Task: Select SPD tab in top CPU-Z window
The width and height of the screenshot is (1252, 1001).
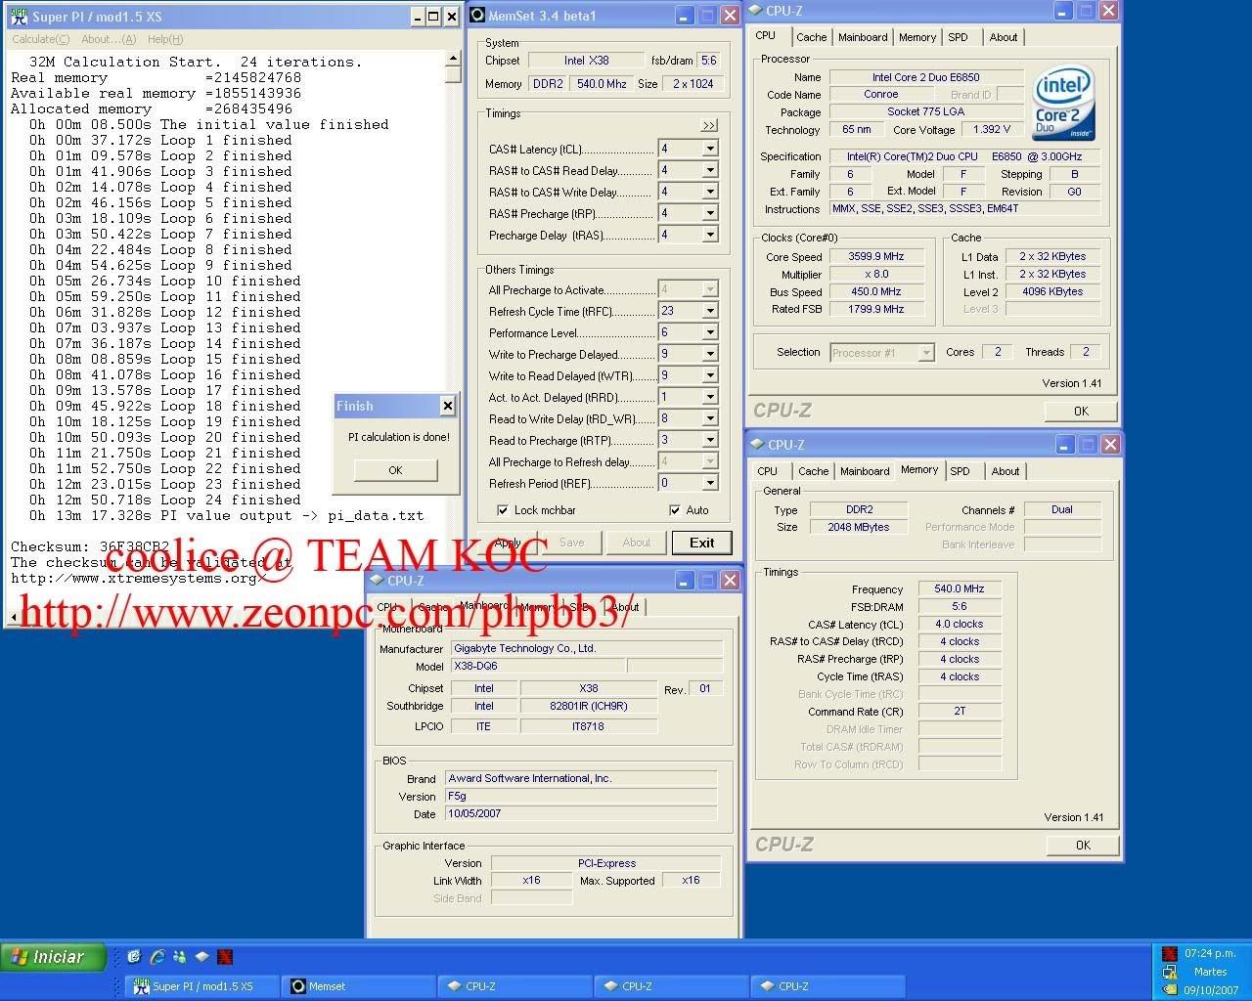Action: pos(958,37)
